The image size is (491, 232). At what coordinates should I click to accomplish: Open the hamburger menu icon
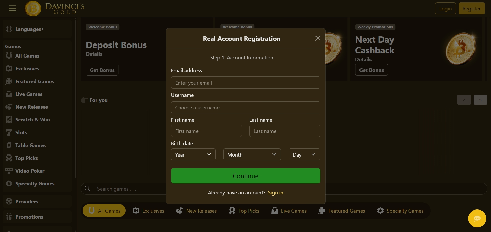[12, 8]
